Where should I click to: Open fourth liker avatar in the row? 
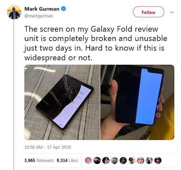click(115, 160)
